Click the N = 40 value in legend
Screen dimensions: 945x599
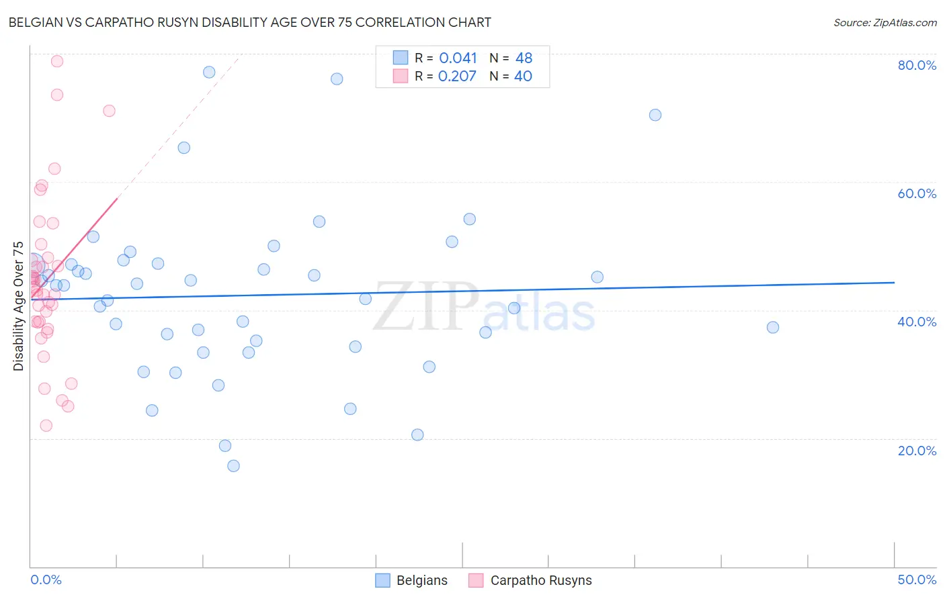(511, 76)
